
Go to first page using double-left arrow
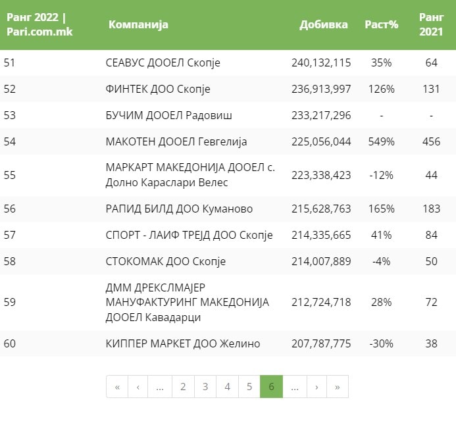click(117, 387)
